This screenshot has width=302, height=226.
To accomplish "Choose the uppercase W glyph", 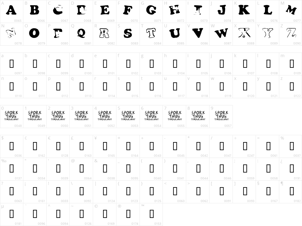I will (x=221, y=33).
